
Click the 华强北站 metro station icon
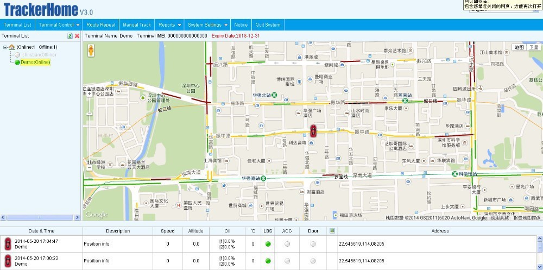coord(274,95)
